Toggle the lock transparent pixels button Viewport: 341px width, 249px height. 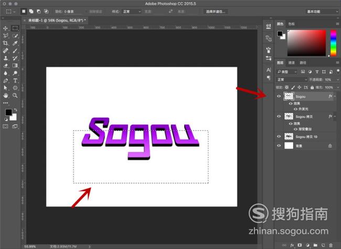[287, 87]
